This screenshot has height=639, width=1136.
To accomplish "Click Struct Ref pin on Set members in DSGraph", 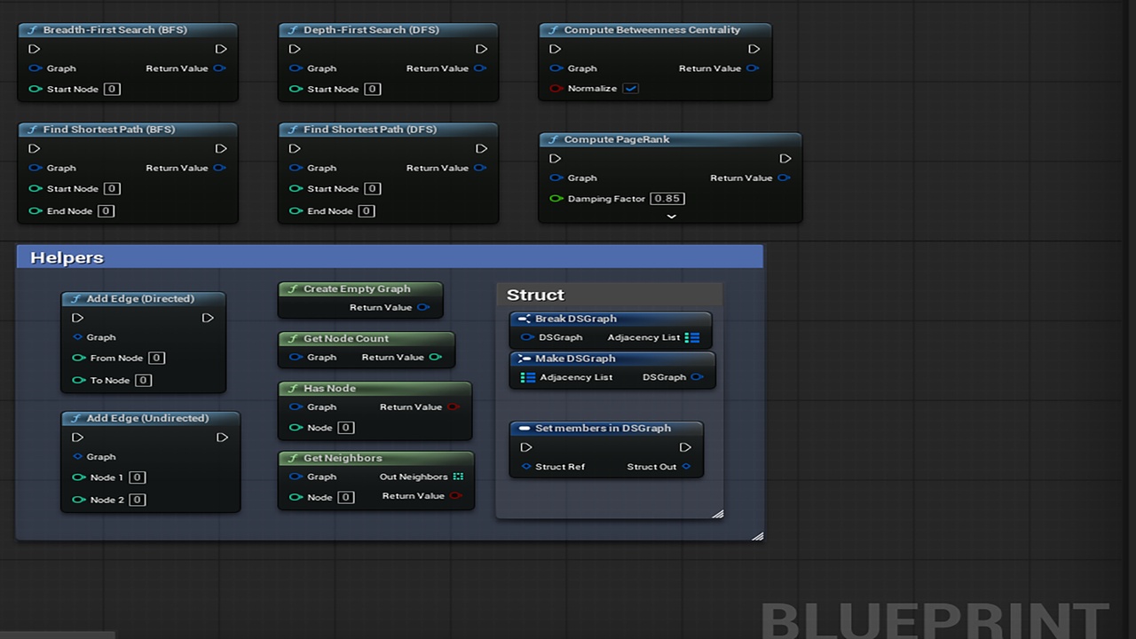I will click(x=526, y=467).
